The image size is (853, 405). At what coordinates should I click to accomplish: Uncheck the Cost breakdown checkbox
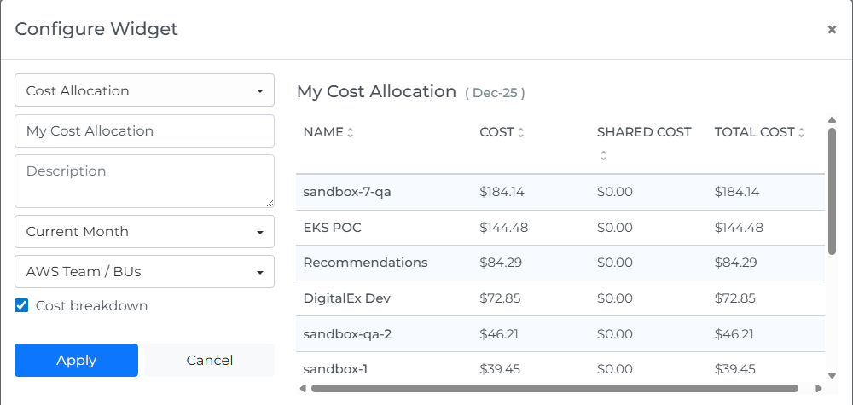pos(22,305)
